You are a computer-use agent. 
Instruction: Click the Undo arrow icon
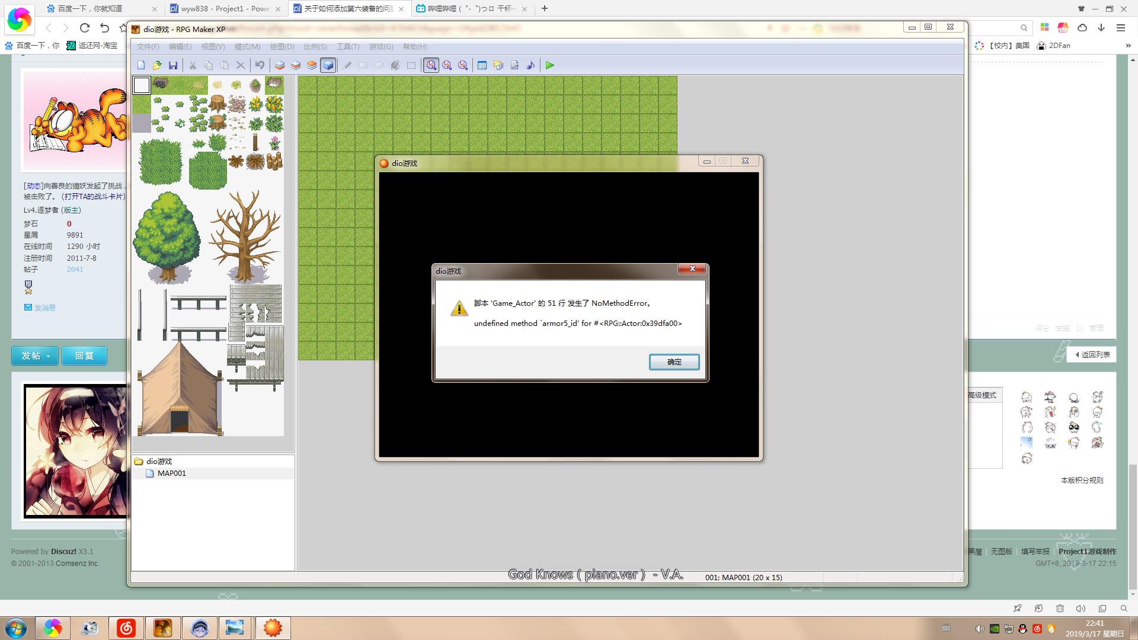260,65
